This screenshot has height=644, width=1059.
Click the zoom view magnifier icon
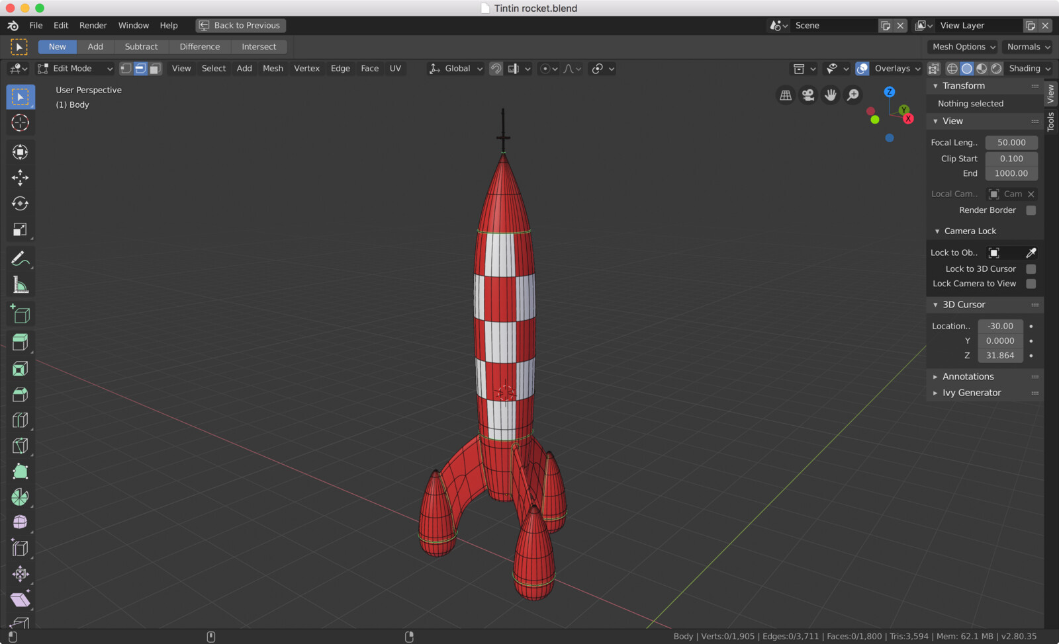(853, 95)
